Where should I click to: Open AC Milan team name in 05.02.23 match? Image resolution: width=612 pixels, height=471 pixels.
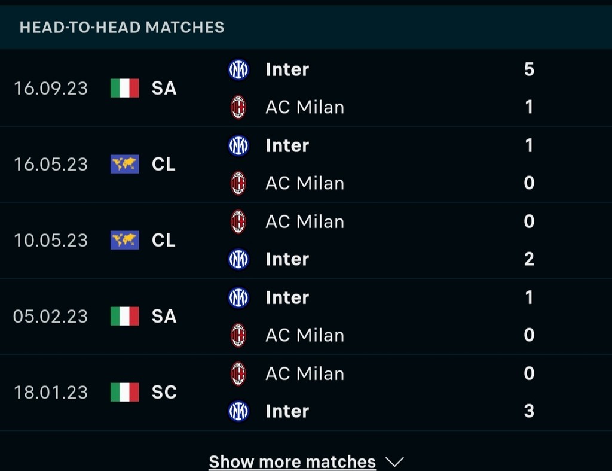(305, 335)
